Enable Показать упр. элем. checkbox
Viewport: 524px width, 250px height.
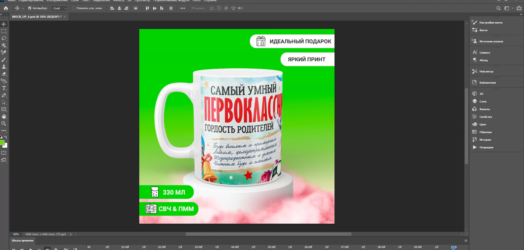74,8
